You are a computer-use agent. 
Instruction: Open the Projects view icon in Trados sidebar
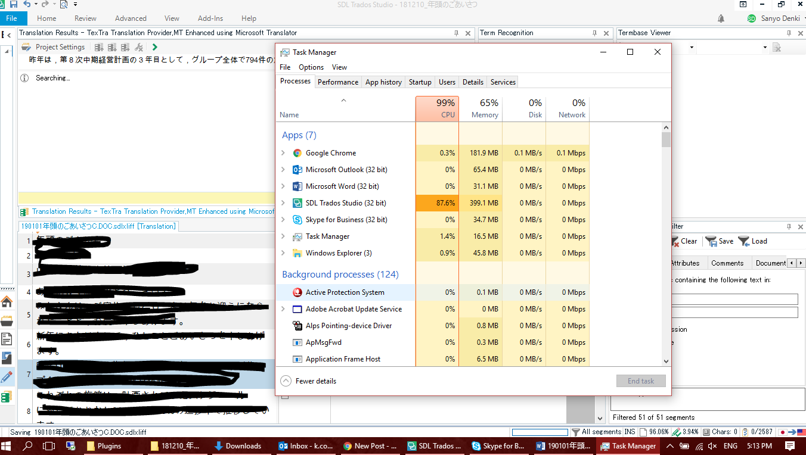click(7, 320)
